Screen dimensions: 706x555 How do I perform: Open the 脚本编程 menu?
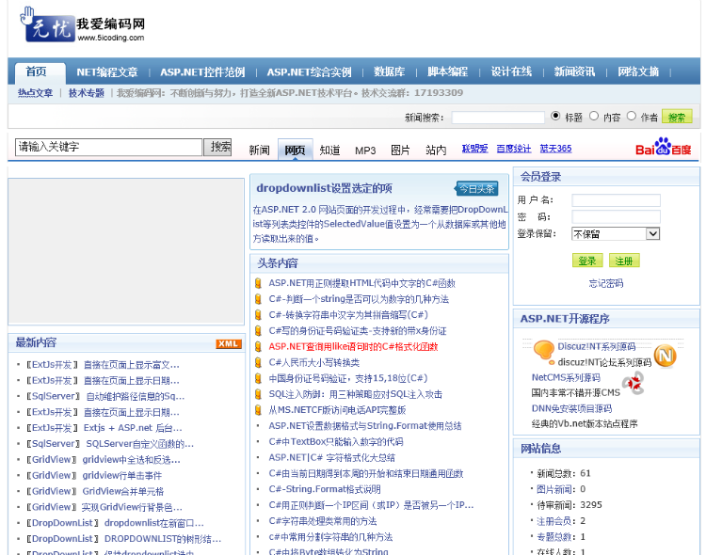click(447, 72)
